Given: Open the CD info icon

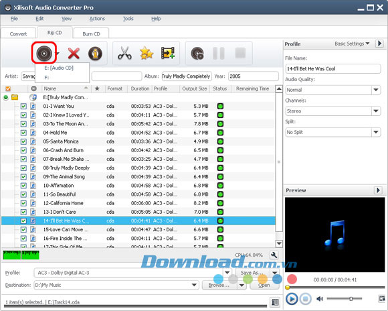Looking at the screenshot, I should click(95, 53).
